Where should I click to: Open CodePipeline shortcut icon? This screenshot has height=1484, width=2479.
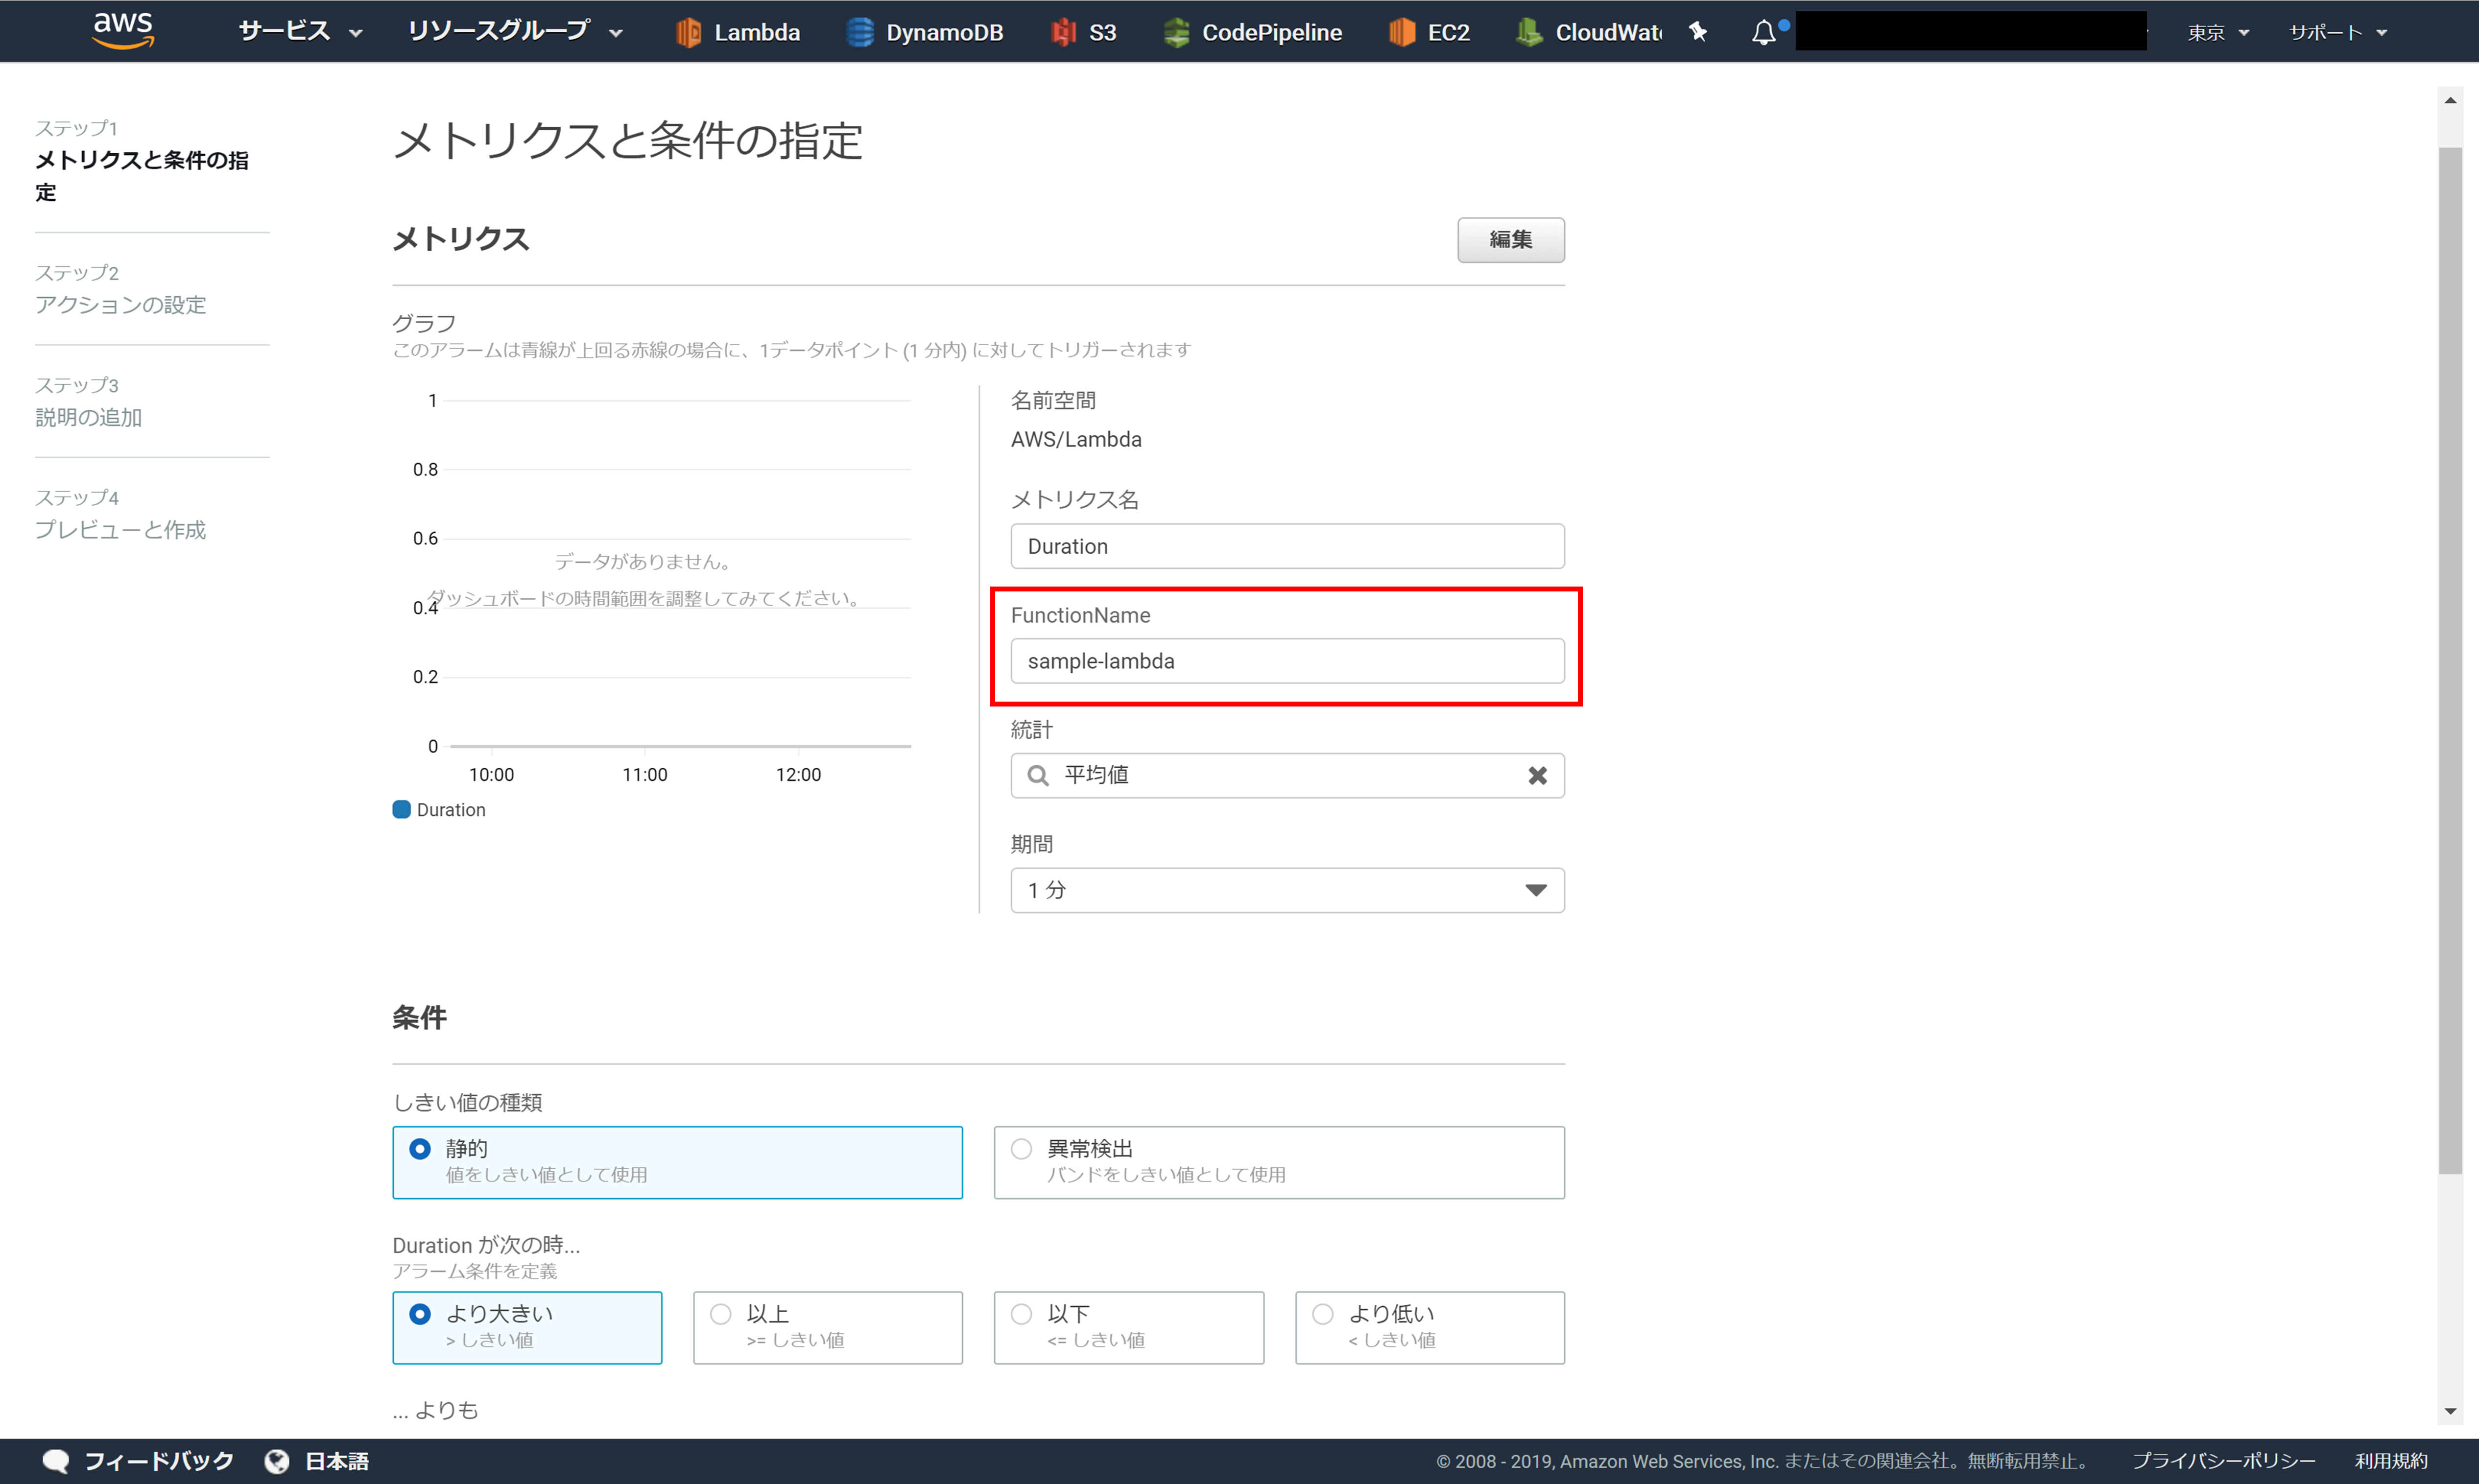1176,32
